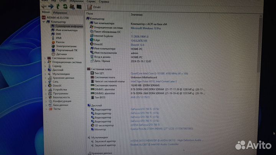Expand the Тесты tree node
276x155 pixels.
coord(46,109)
